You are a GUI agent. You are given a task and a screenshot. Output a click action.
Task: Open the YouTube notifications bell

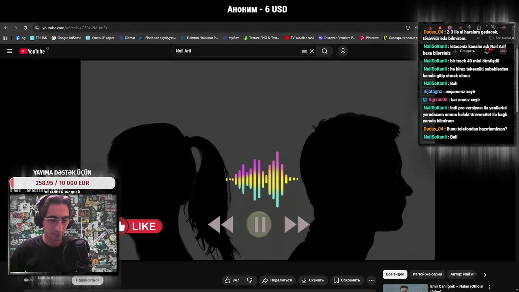[x=487, y=51]
